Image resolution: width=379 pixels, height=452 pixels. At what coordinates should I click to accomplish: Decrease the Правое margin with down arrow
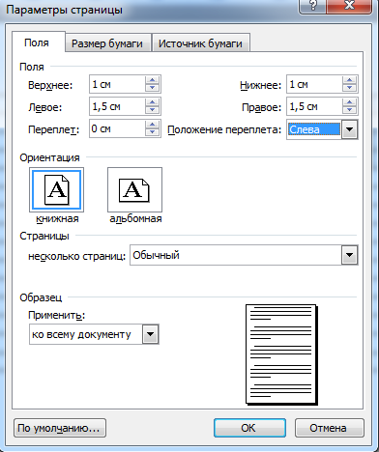tap(349, 110)
